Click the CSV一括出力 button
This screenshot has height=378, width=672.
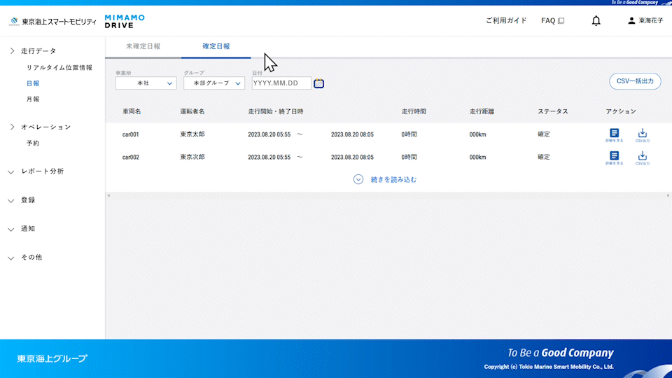tap(635, 81)
